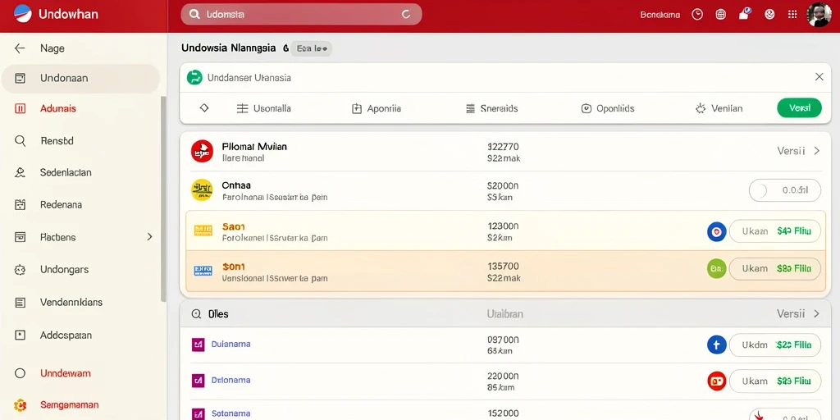Expand the Flactiens sidebar chevron
The height and width of the screenshot is (420, 840).
pos(149,237)
